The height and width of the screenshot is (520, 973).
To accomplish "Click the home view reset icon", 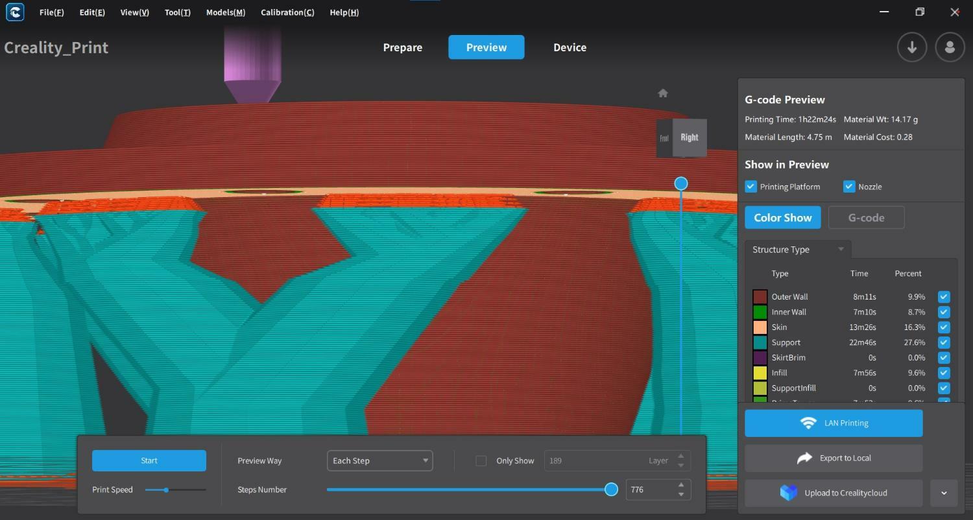I will [x=663, y=93].
